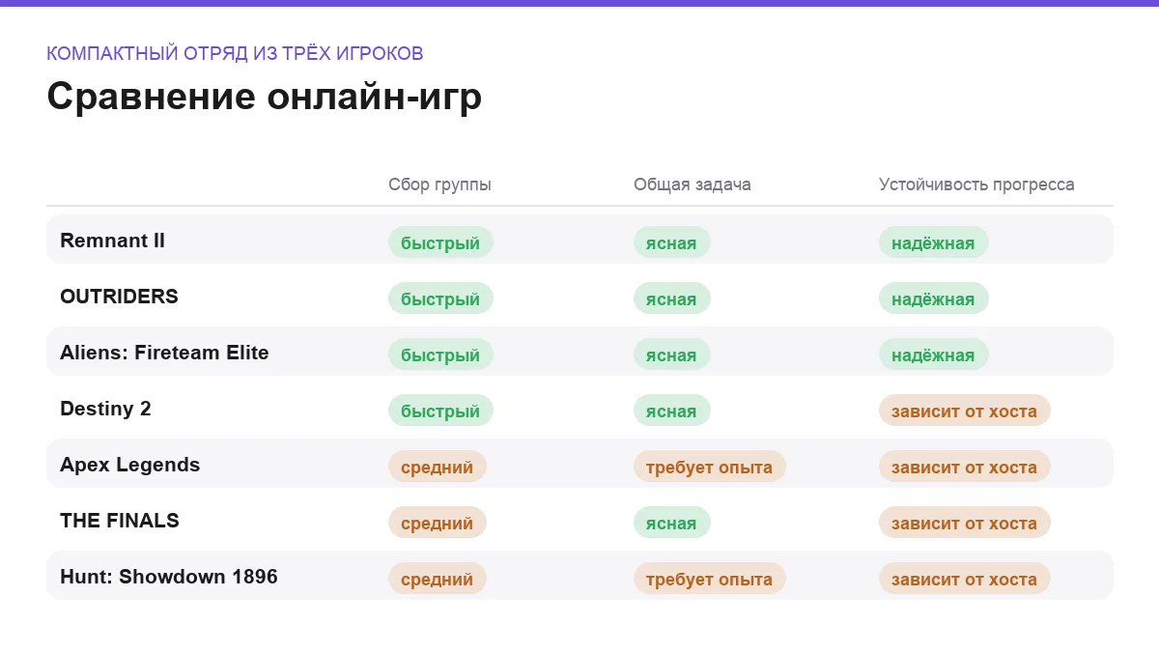
Task: Click the "Общая задача" column header
Action: pyautogui.click(x=693, y=185)
